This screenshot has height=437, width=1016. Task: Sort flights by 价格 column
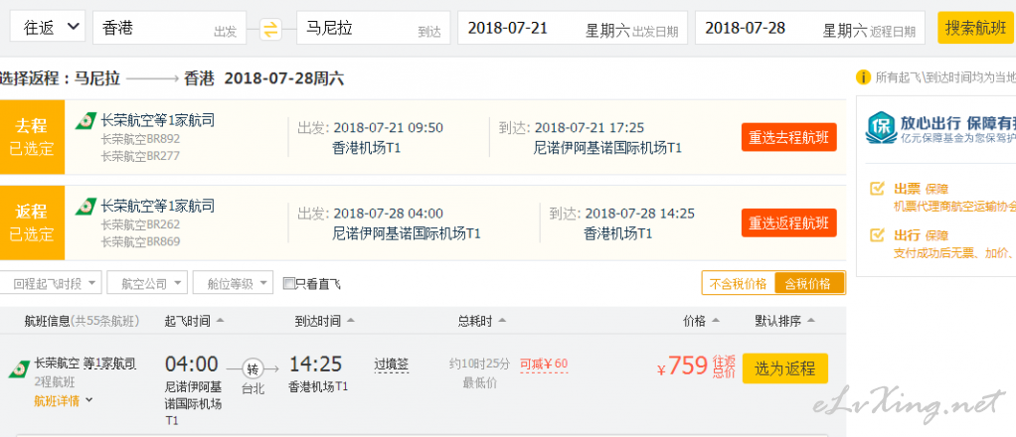701,321
